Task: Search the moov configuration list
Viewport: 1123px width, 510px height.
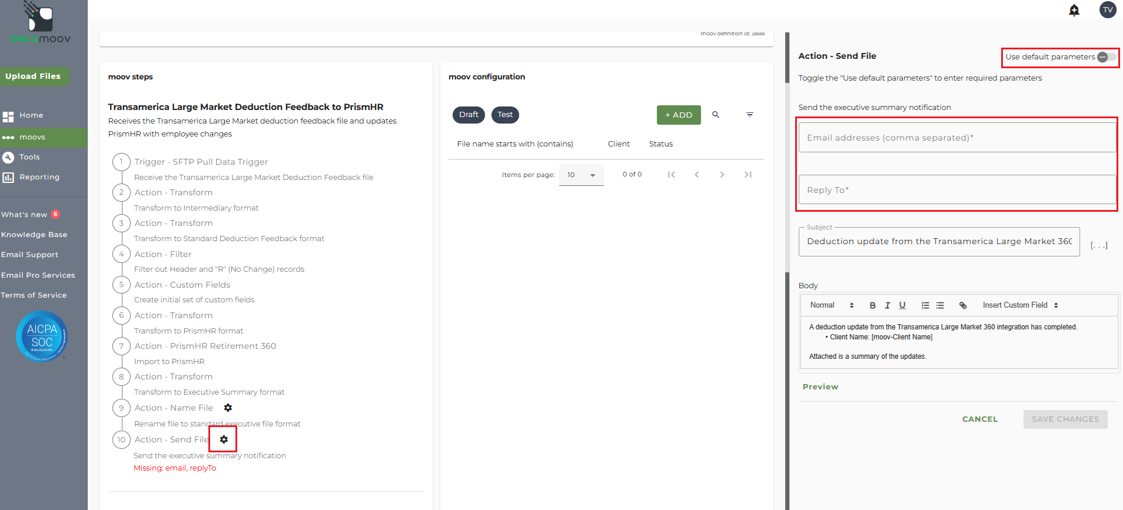Action: pyautogui.click(x=716, y=115)
